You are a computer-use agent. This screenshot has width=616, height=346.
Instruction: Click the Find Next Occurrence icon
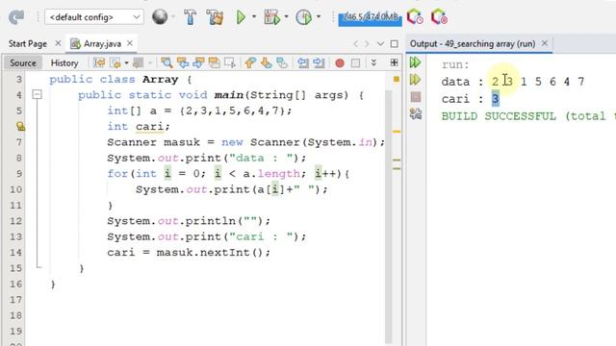198,62
